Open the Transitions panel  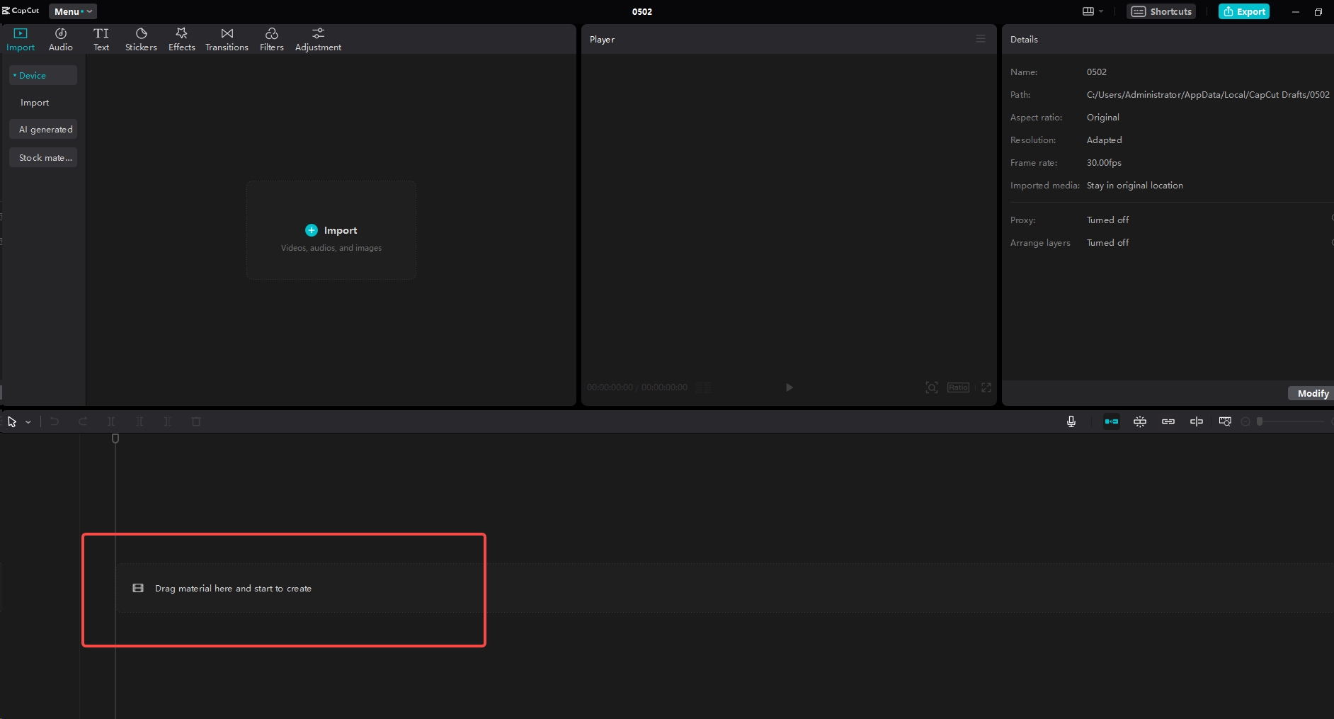226,38
